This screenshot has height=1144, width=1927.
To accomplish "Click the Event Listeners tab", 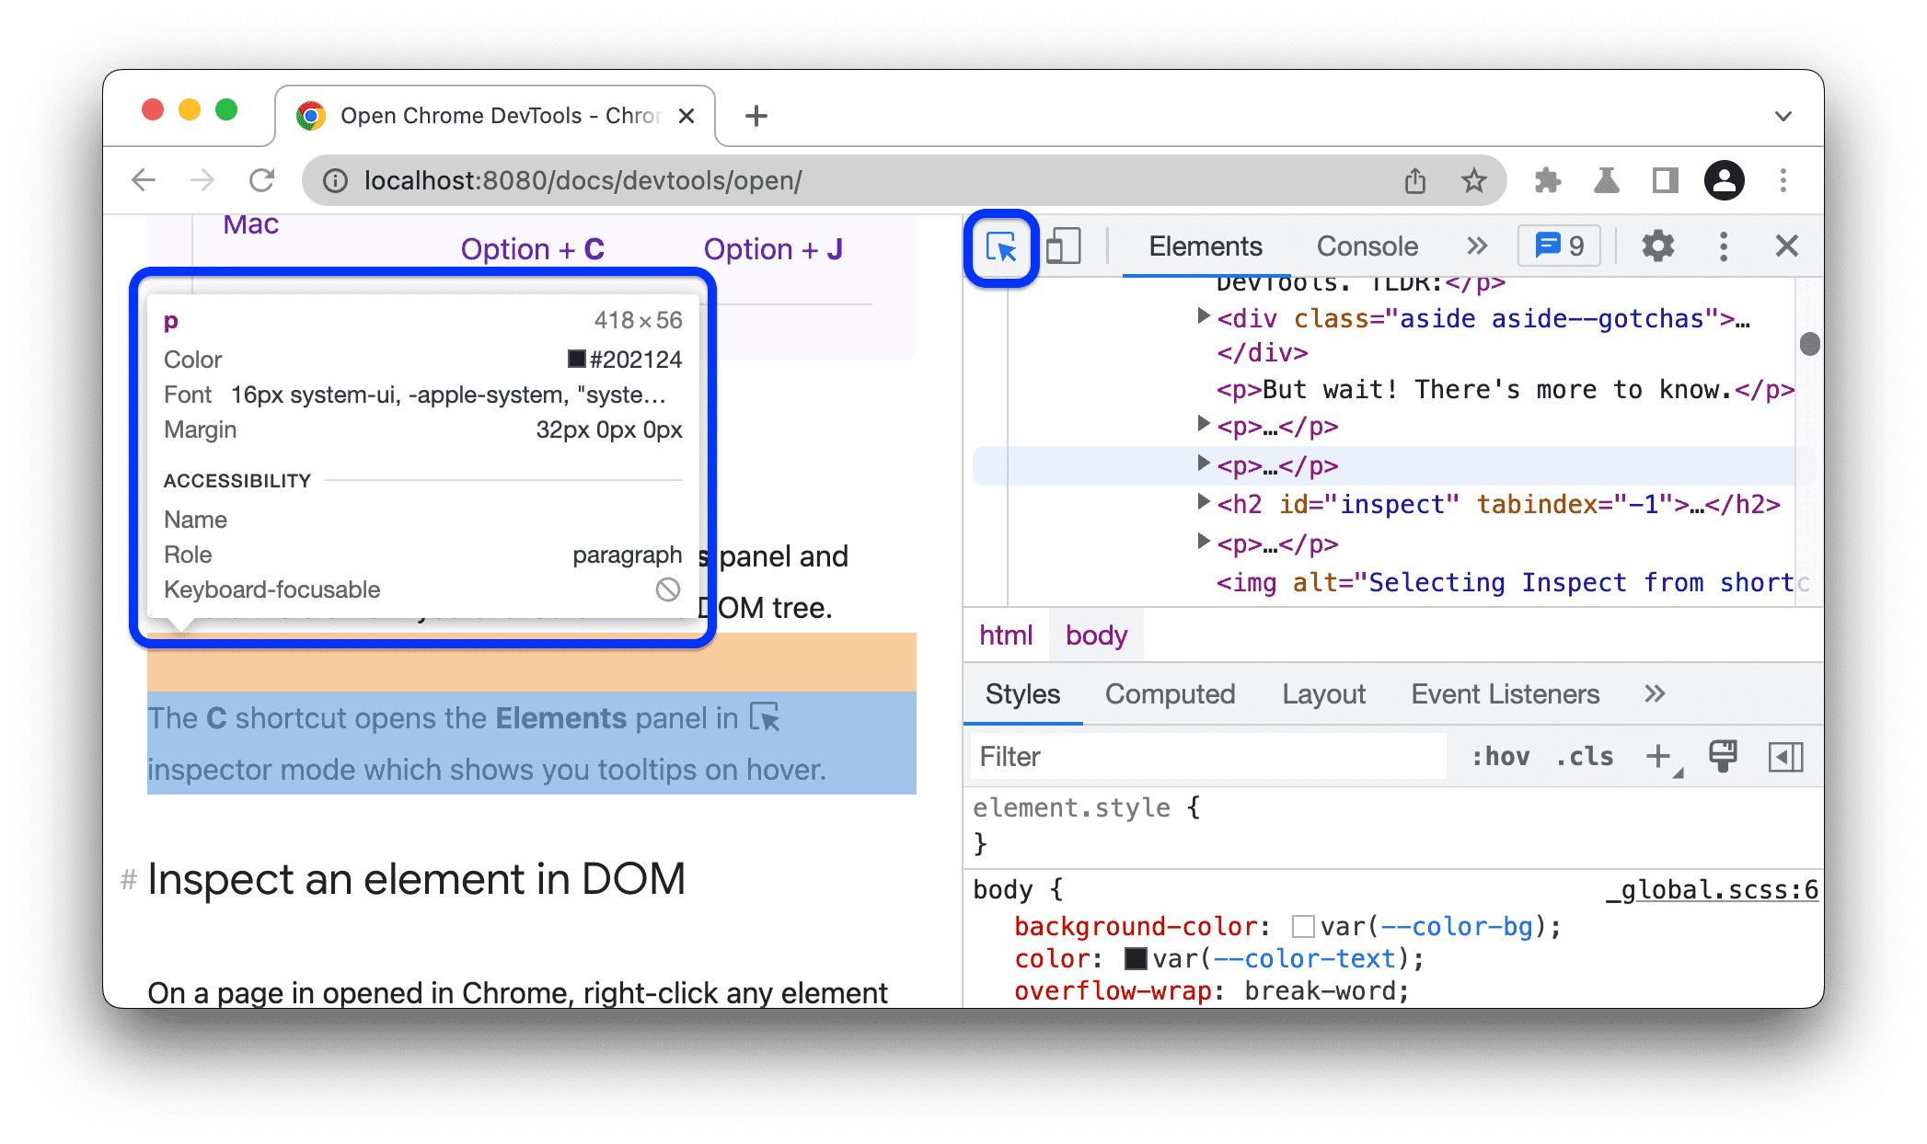I will pyautogui.click(x=1506, y=694).
